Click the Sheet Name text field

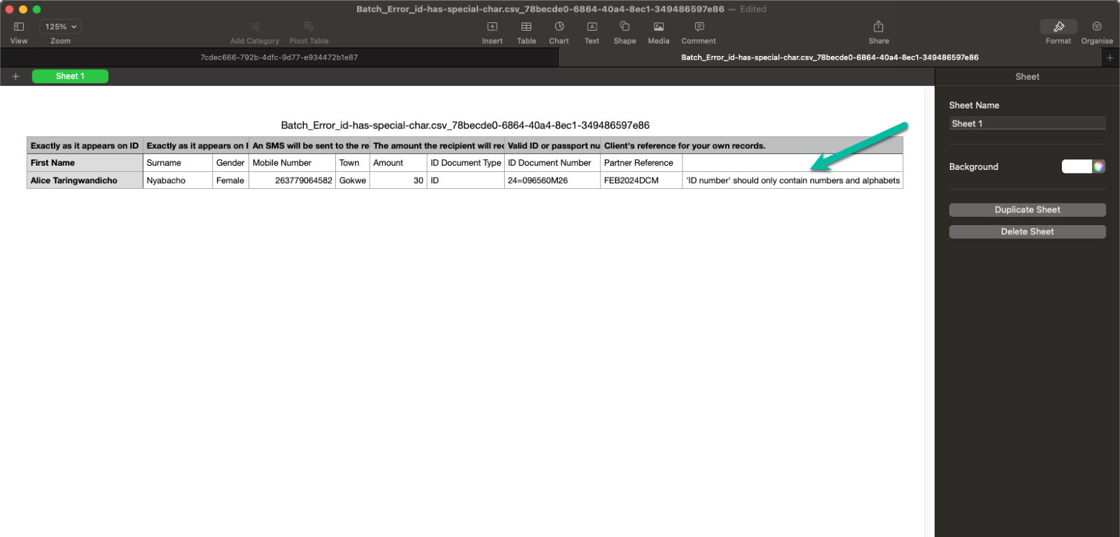1027,124
